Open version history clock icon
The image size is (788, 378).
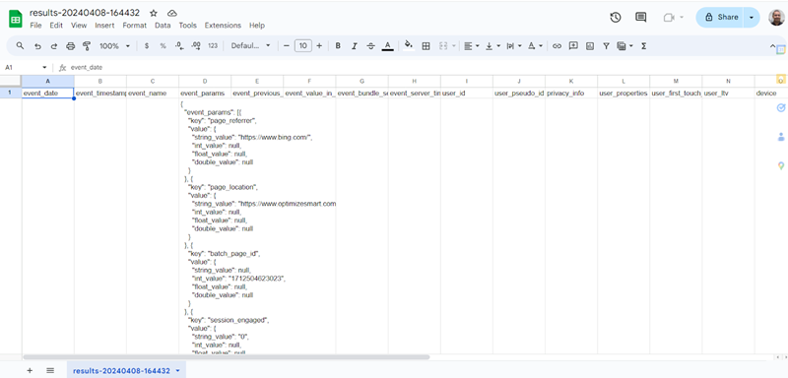[x=615, y=17]
